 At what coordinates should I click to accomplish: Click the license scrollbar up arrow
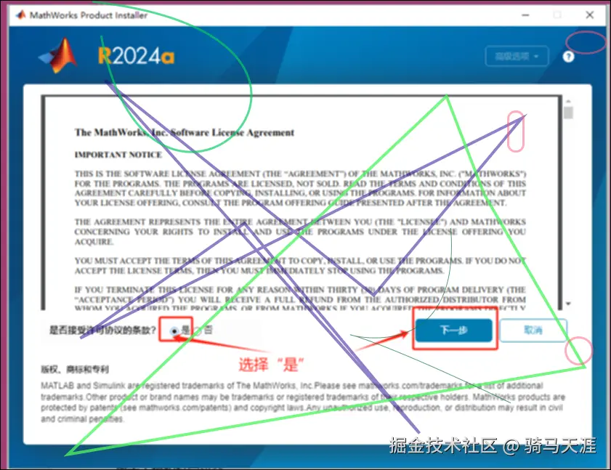[x=569, y=101]
